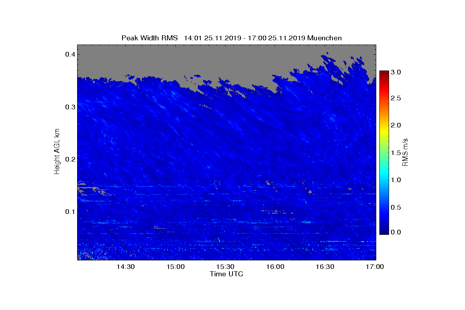
Task: Click the dark blue bottom of colorbar
Action: (384, 231)
